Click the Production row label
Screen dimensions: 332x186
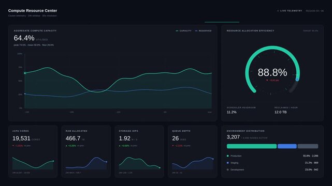coord(236,156)
